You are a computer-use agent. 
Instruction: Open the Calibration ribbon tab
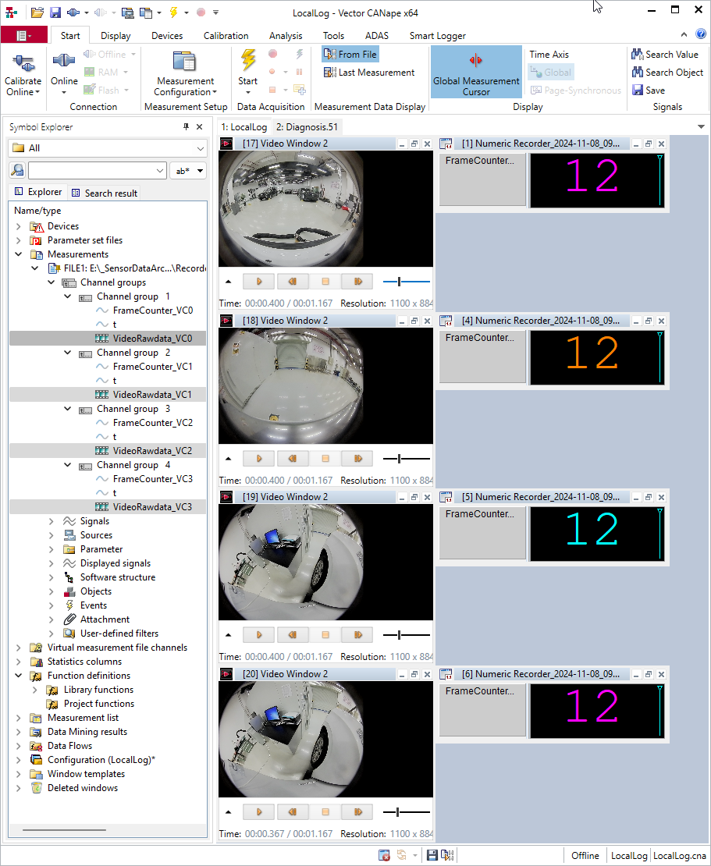click(226, 36)
